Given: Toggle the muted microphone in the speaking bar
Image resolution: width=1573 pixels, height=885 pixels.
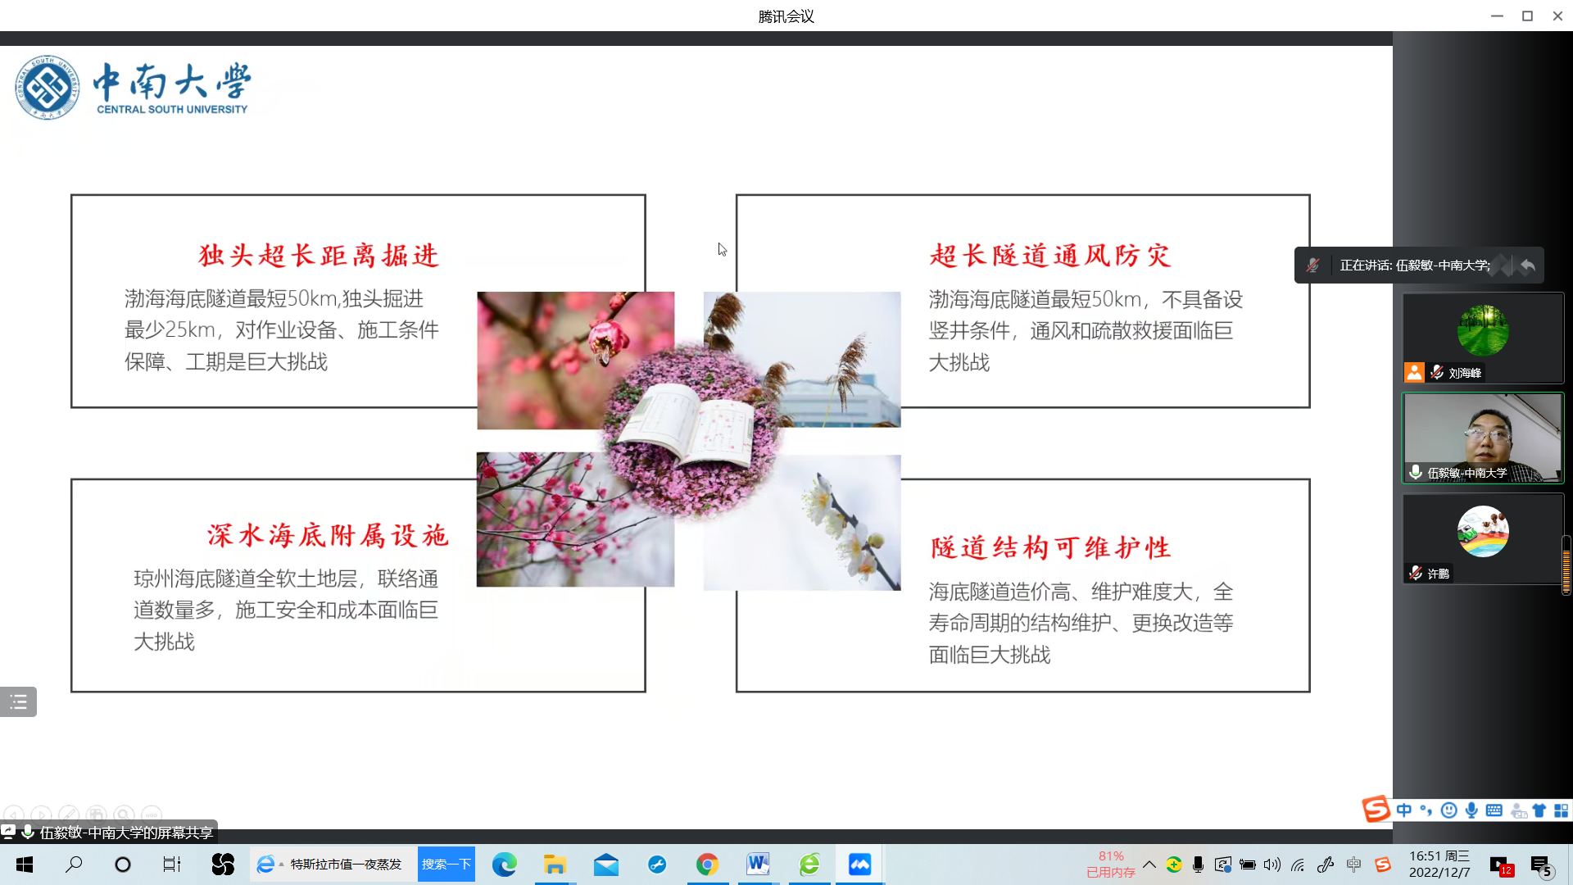Looking at the screenshot, I should tap(1312, 265).
